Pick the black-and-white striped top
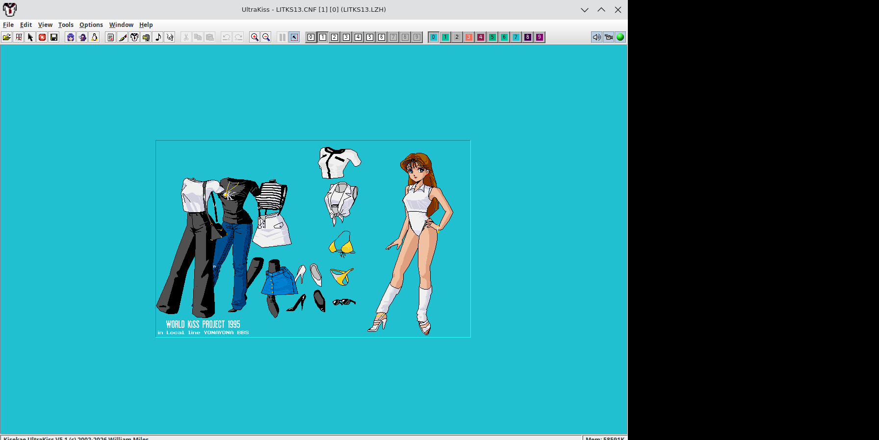The height and width of the screenshot is (440, 879). click(272, 196)
